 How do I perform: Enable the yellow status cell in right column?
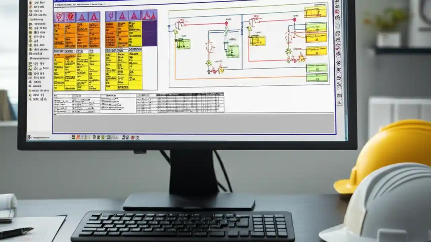coord(135,34)
